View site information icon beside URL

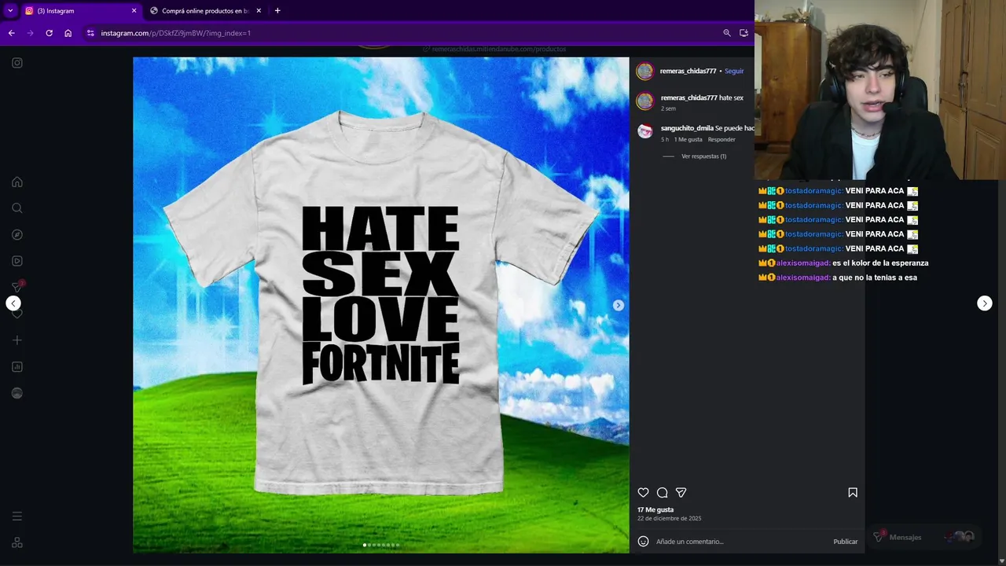[x=90, y=33]
